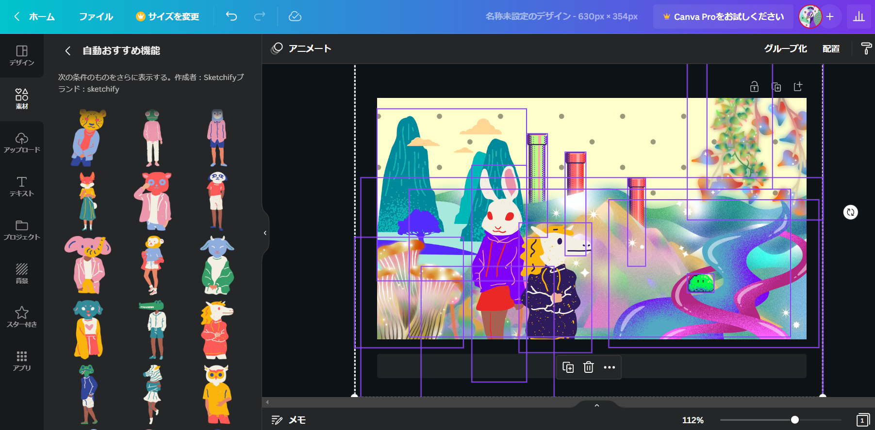Open the 背景 (Background) sidebar panel

[x=22, y=274]
